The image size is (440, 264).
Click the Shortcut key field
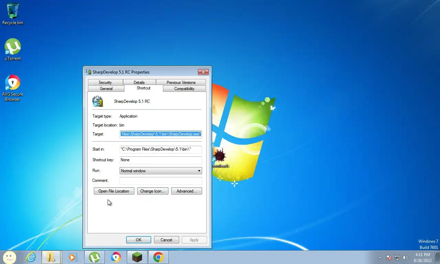[161, 160]
